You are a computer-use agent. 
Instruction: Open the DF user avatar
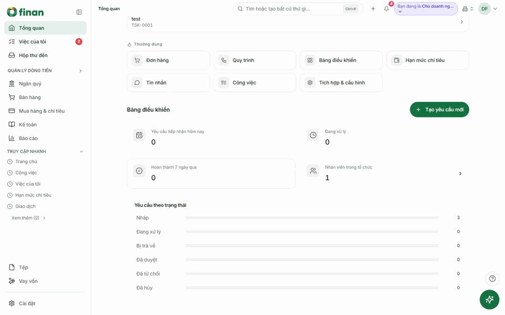click(x=484, y=9)
